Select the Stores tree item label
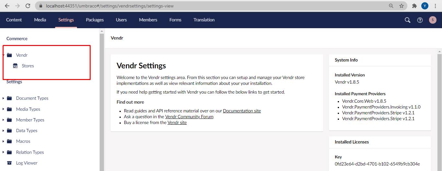The width and height of the screenshot is (442, 171). (28, 66)
